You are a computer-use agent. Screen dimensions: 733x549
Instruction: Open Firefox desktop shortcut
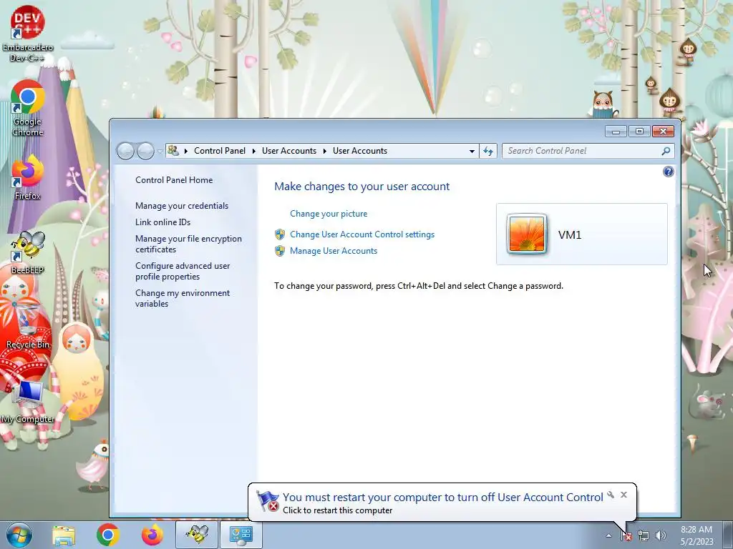tap(28, 178)
